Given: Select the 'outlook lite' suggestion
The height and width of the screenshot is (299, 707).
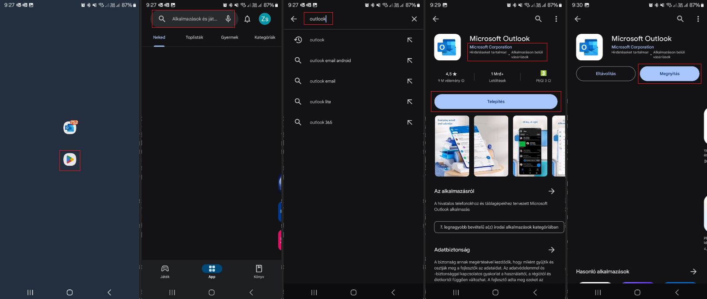Looking at the screenshot, I should tap(320, 102).
